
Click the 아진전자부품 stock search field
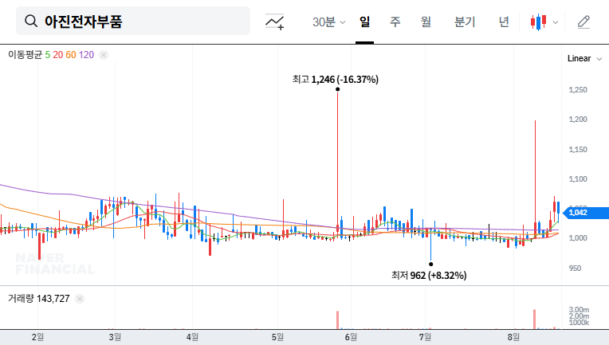tap(136, 22)
